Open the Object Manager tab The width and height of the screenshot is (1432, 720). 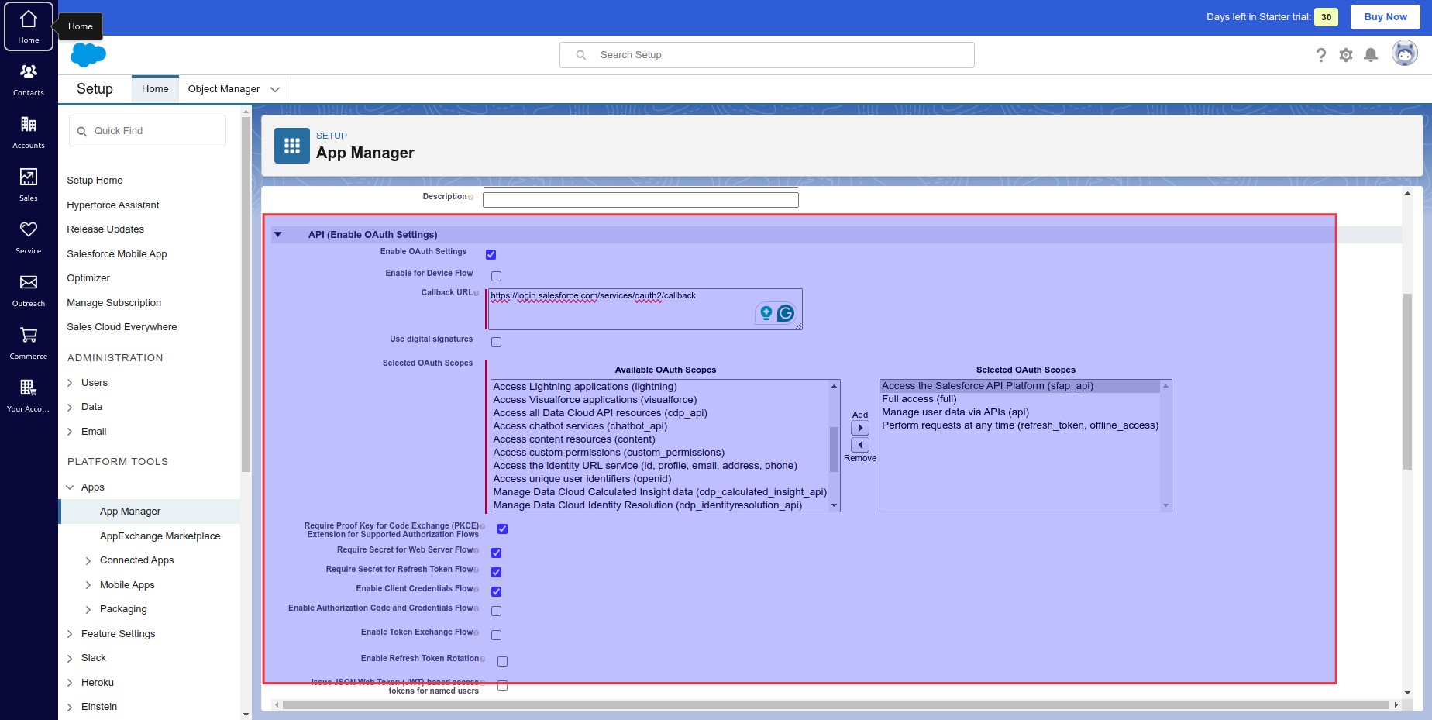(224, 89)
